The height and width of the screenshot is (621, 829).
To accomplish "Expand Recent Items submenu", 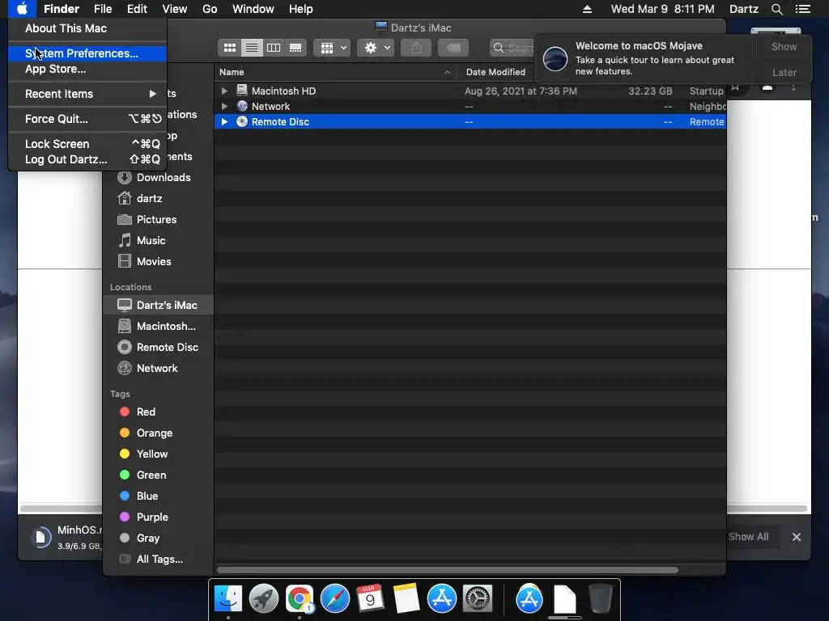I will coord(87,94).
